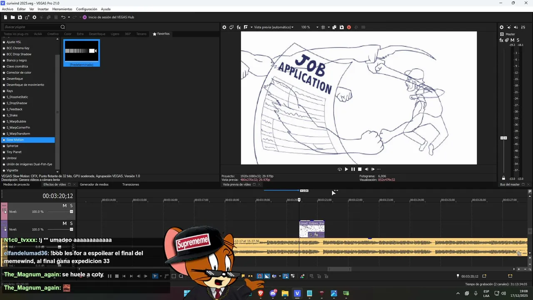
Task: Create a new project with the blank page icon
Action: pos(5,17)
